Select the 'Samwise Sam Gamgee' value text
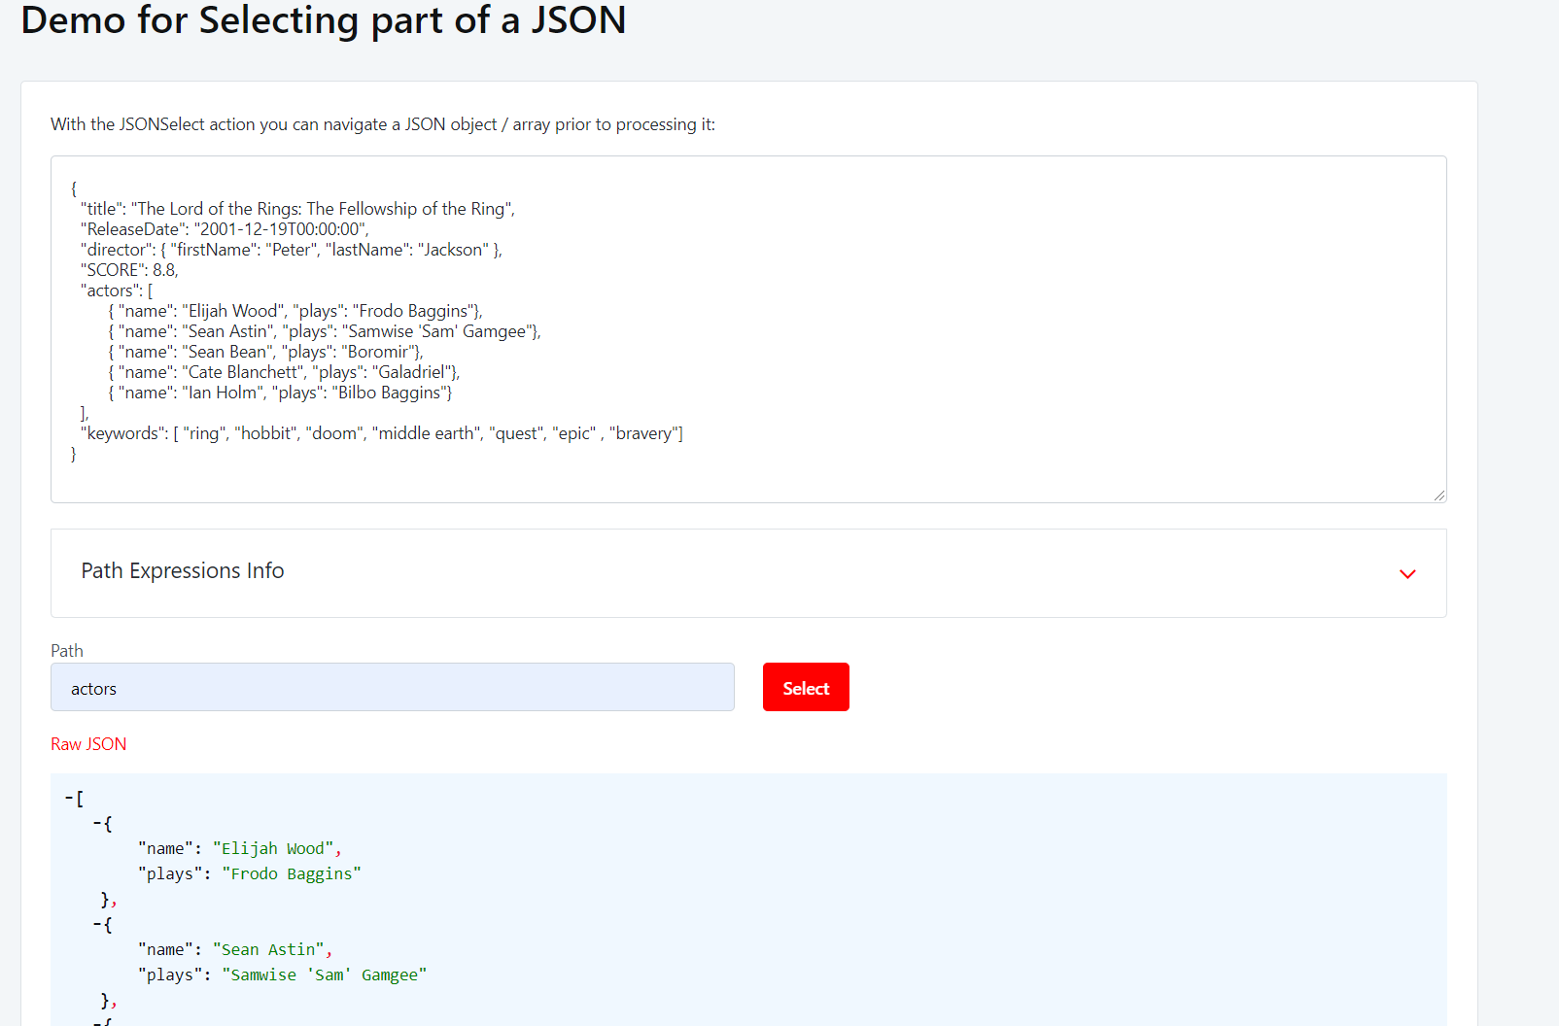Viewport: 1559px width, 1026px height. click(328, 975)
